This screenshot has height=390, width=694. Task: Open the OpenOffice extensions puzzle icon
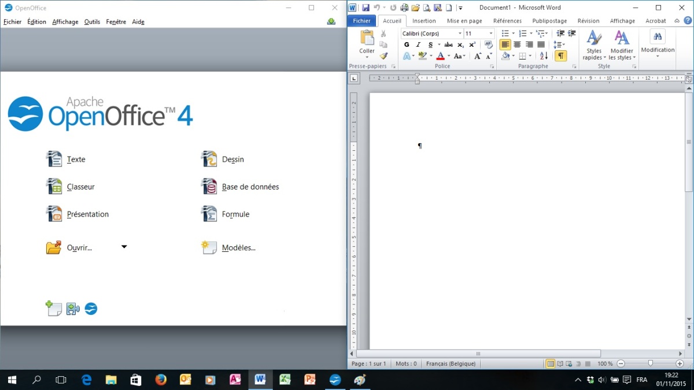click(x=73, y=309)
